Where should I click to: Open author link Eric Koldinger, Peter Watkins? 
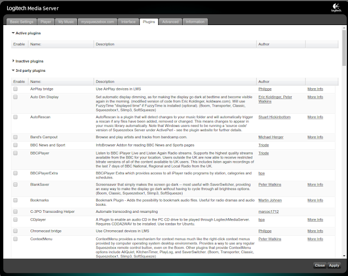tap(275, 99)
